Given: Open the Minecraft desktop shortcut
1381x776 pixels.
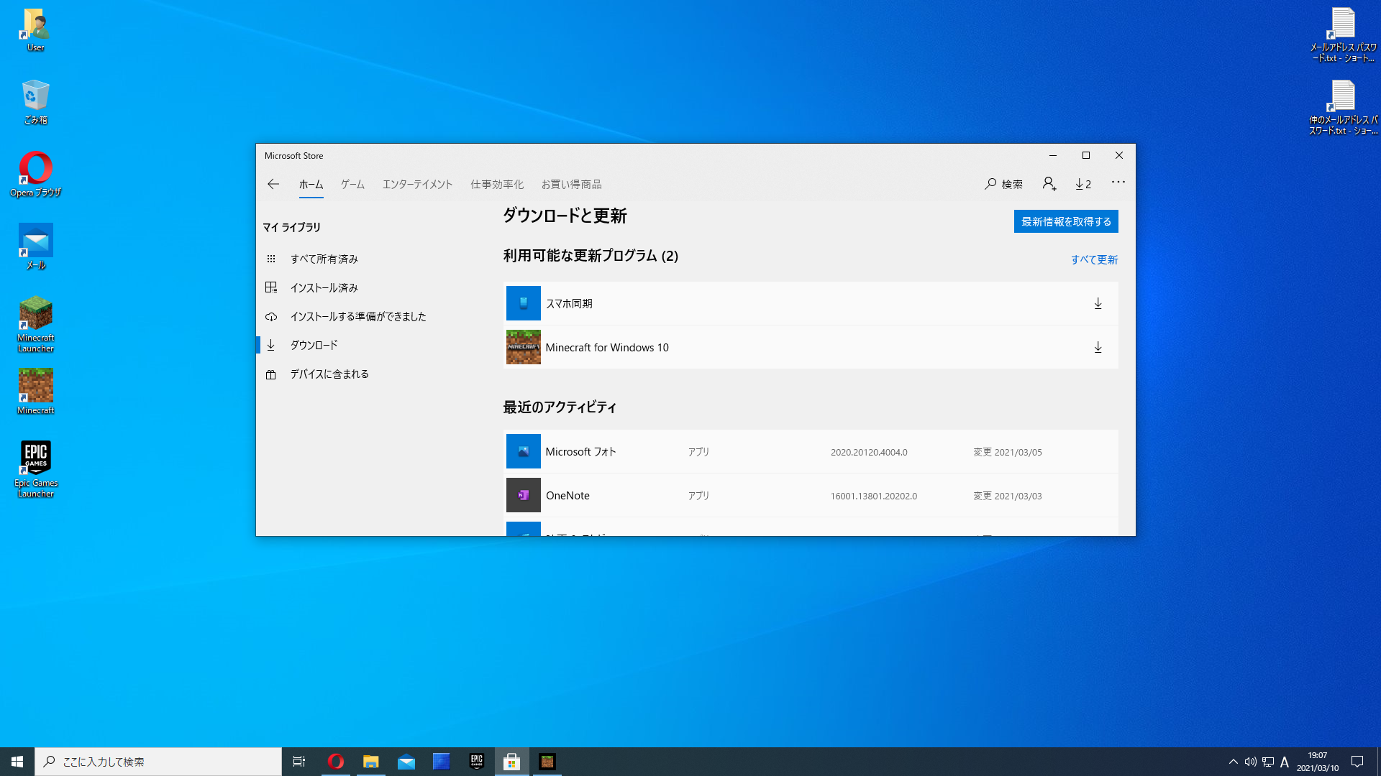Looking at the screenshot, I should [x=35, y=392].
